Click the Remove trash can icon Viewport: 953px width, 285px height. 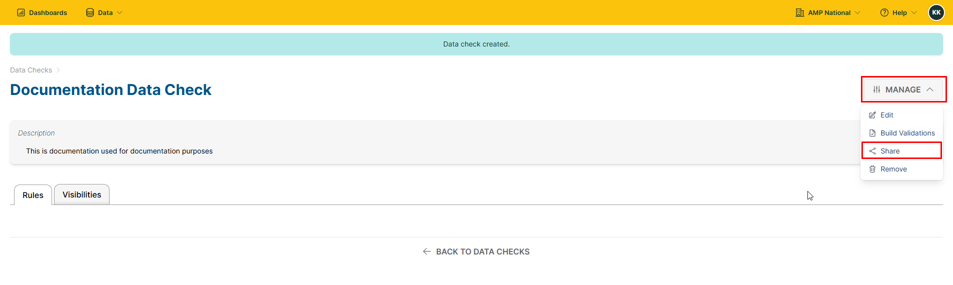tap(872, 169)
